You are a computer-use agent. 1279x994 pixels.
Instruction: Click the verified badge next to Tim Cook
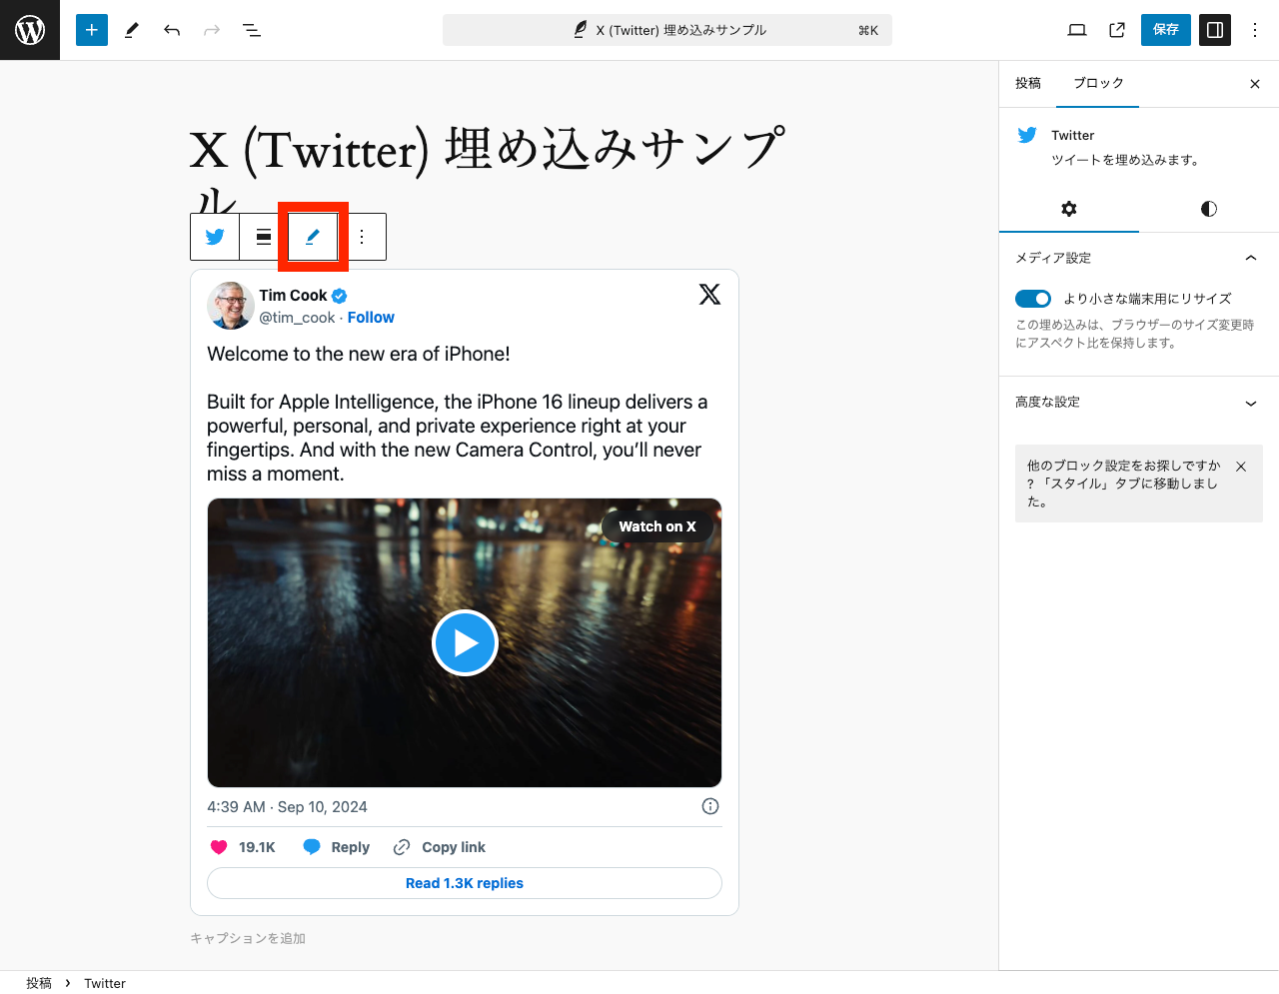click(x=339, y=296)
